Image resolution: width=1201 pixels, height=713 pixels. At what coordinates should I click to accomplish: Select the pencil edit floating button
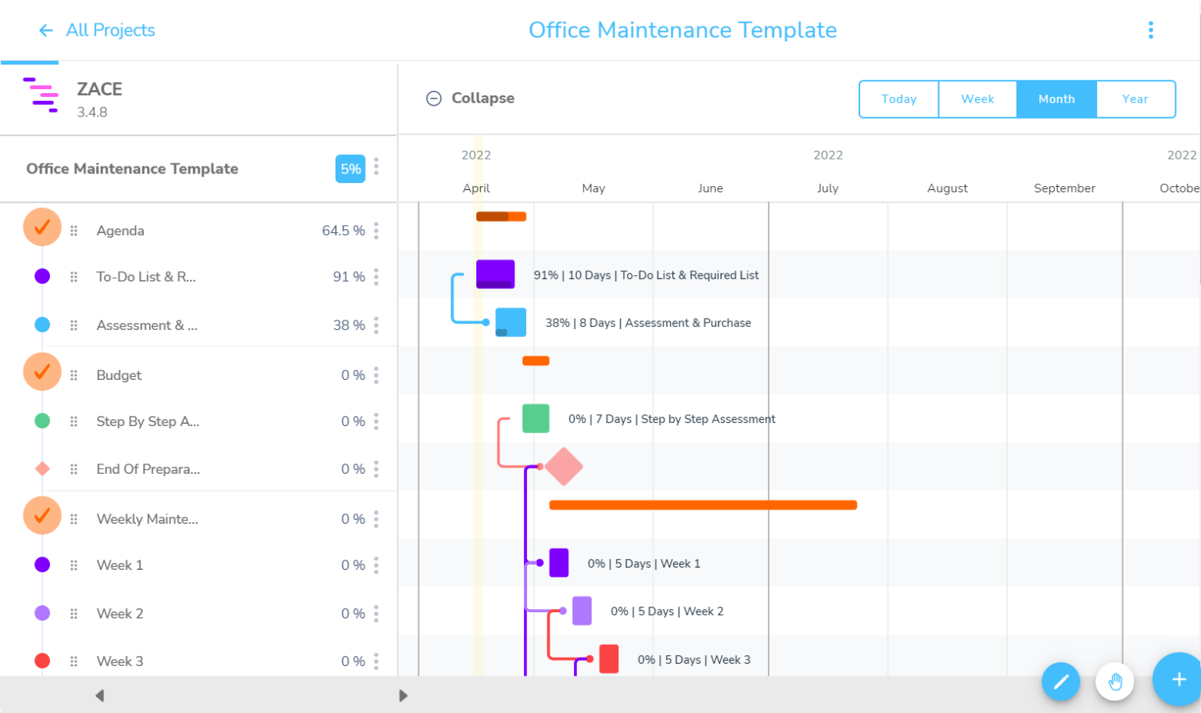pos(1060,681)
